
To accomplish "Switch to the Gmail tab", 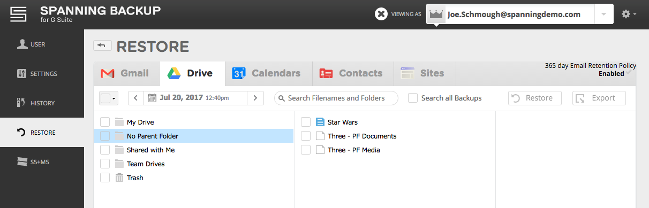I will (124, 73).
